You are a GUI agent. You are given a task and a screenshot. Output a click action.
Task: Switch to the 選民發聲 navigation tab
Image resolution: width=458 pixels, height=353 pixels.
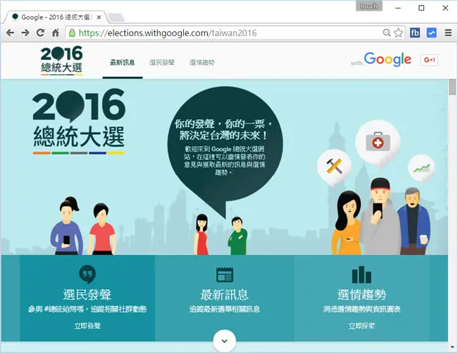click(x=162, y=62)
